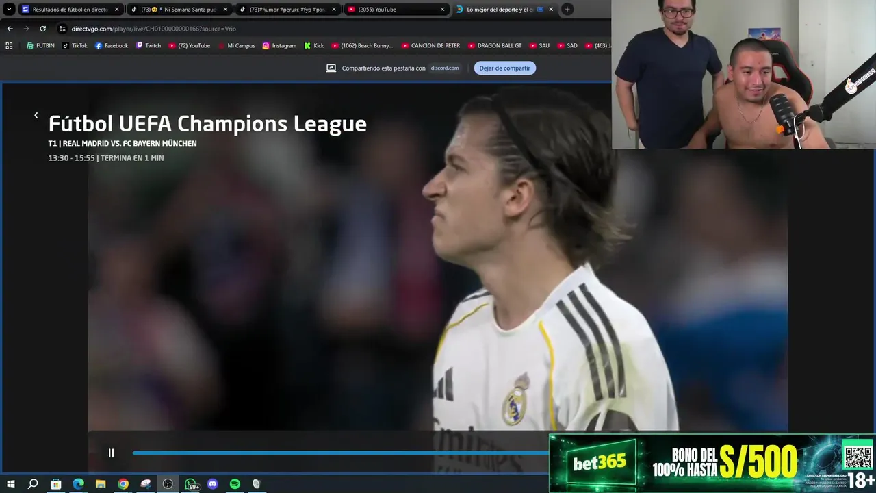Open (72) YouTube bookmark
Image resolution: width=876 pixels, height=493 pixels.
click(x=189, y=46)
